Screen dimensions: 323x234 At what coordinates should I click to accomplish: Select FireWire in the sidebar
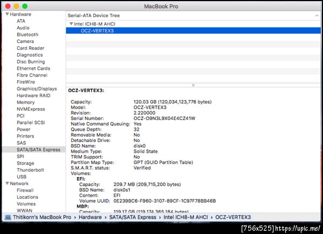pos(26,82)
